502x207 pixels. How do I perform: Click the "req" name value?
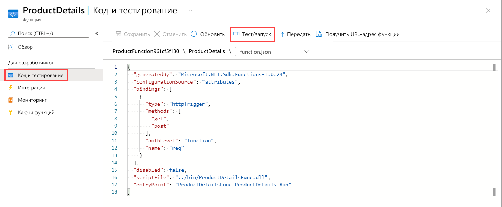pos(177,148)
